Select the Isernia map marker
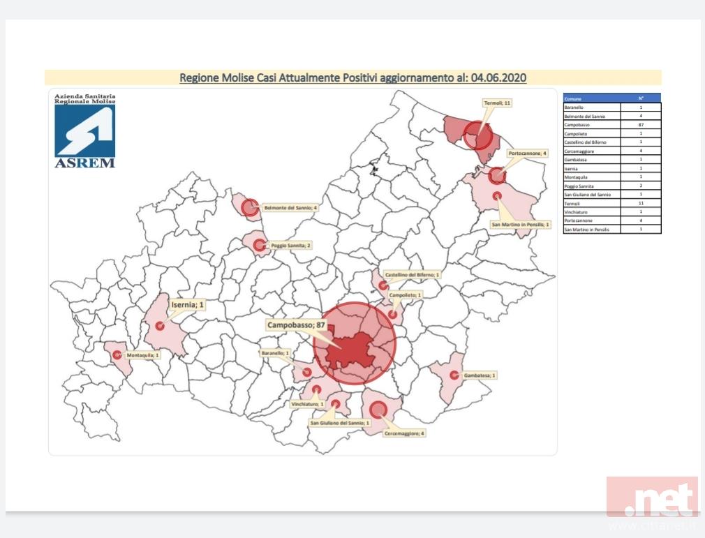The width and height of the screenshot is (705, 538). click(160, 325)
